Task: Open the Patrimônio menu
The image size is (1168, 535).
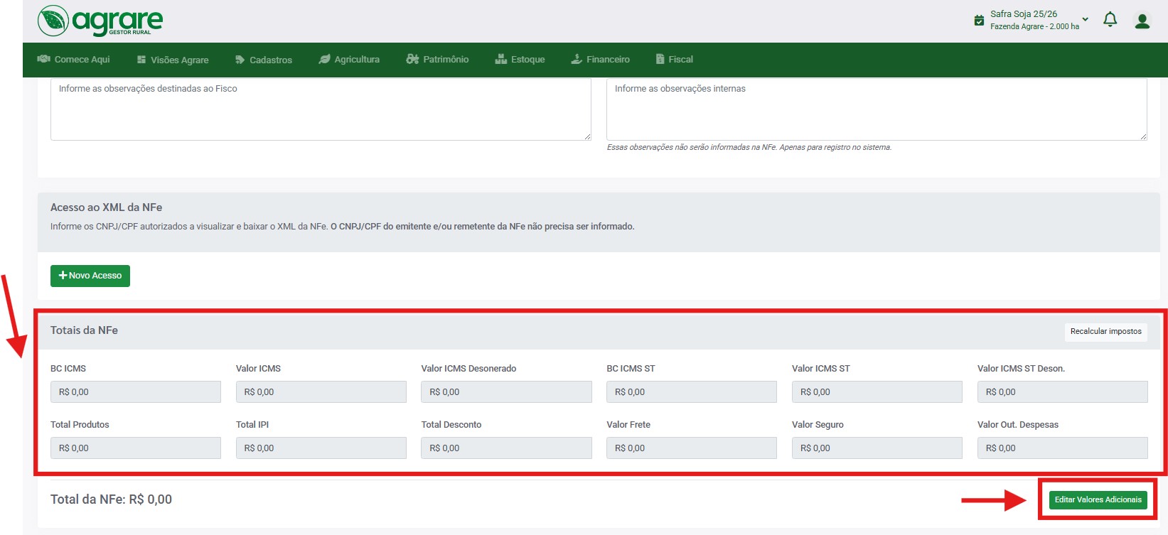Action: pyautogui.click(x=437, y=60)
